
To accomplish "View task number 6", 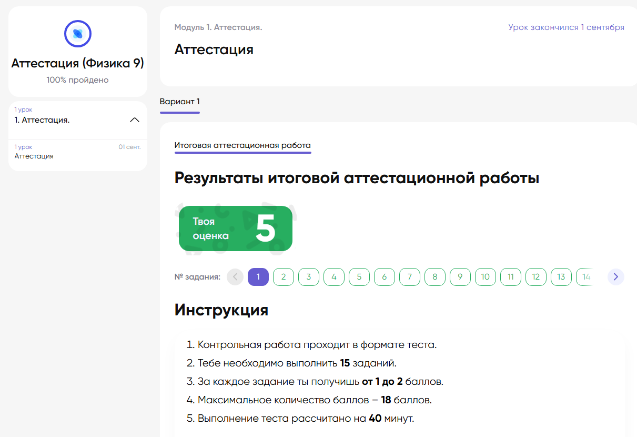I will [x=385, y=277].
